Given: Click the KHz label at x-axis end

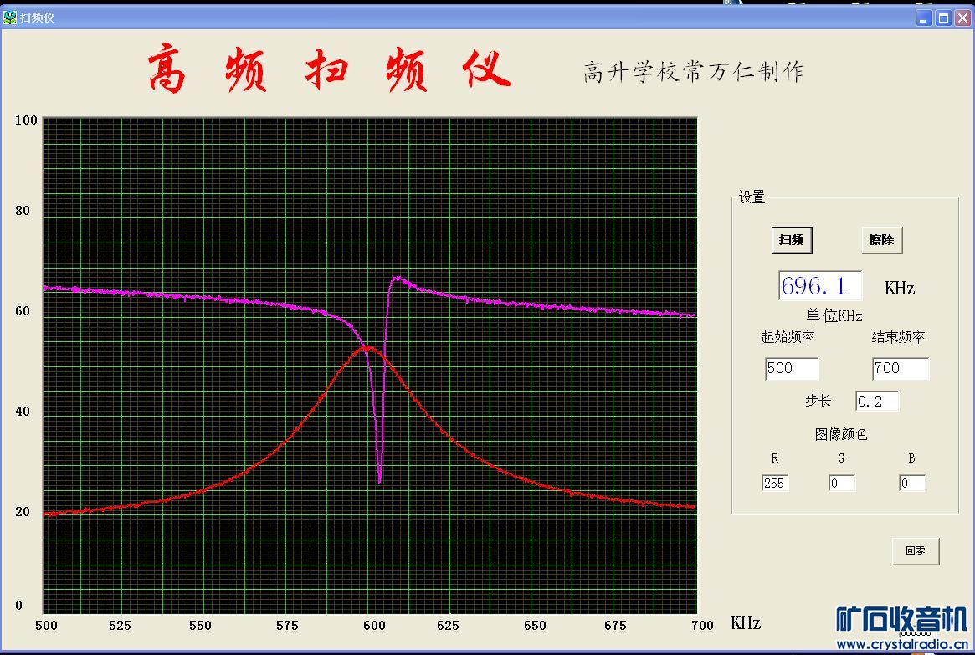Looking at the screenshot, I should click(746, 622).
